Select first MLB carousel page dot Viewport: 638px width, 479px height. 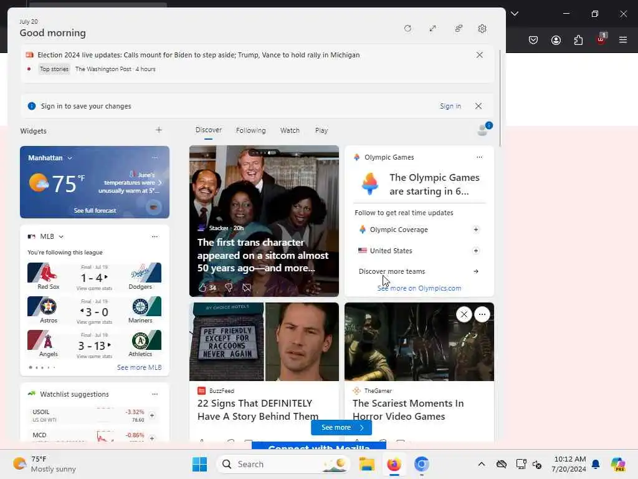pyautogui.click(x=31, y=367)
